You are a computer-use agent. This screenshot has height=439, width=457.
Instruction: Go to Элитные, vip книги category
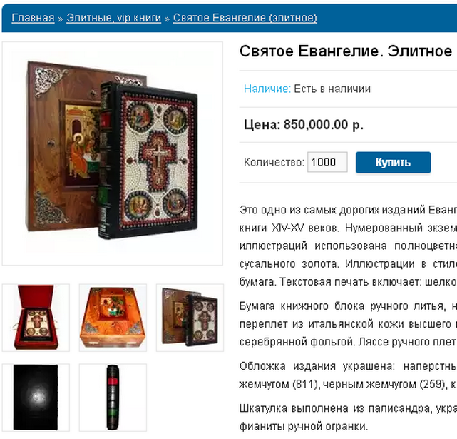(113, 18)
